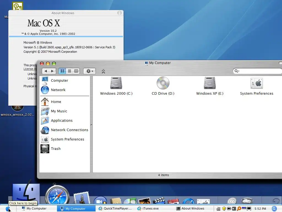Go back with the left arrow button
Viewport: 282px width, 212px height.
click(46, 71)
